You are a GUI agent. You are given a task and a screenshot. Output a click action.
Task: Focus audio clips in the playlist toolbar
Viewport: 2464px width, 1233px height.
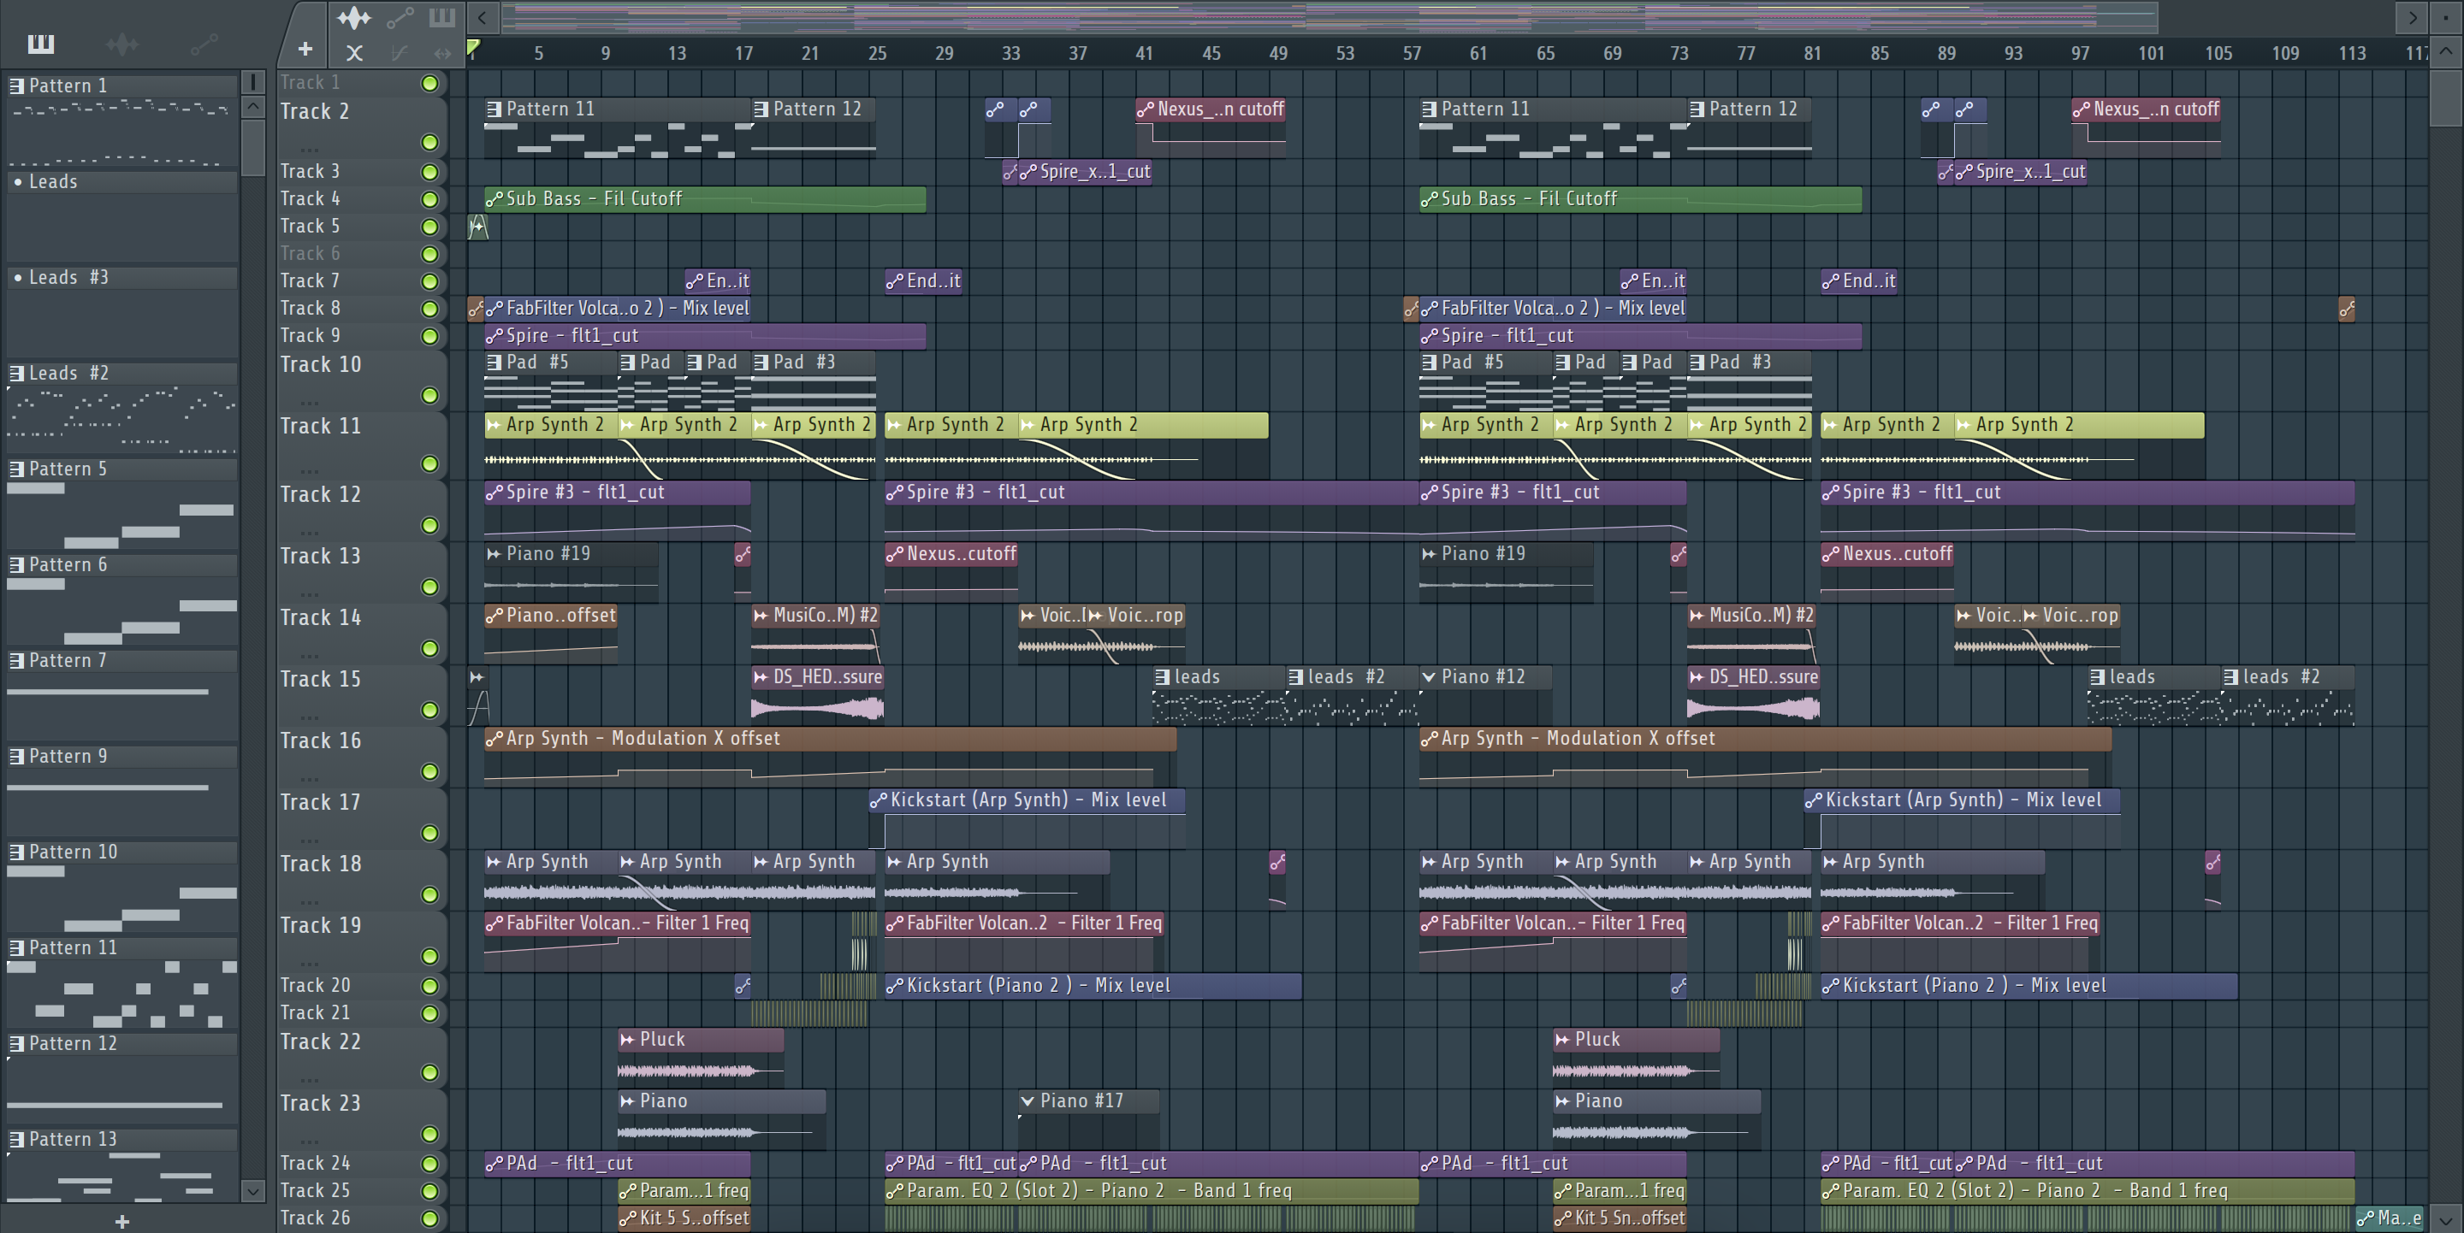click(x=353, y=17)
